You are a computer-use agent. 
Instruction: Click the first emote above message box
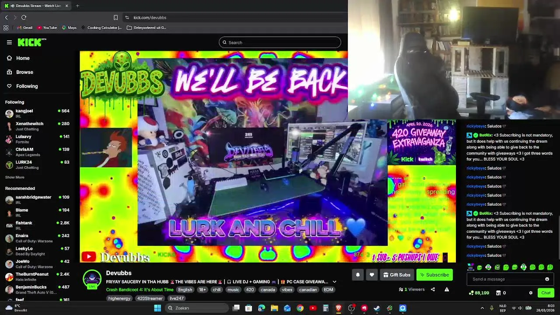pyautogui.click(x=471, y=267)
